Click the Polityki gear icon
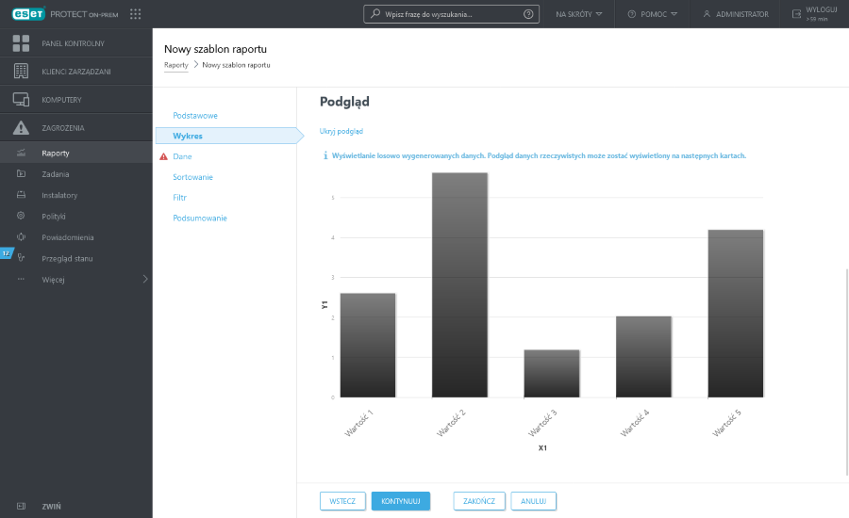 (x=21, y=216)
